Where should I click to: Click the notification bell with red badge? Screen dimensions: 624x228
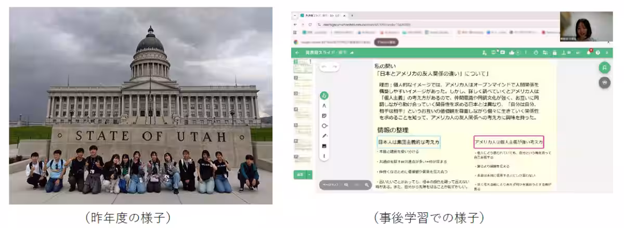[x=589, y=52]
